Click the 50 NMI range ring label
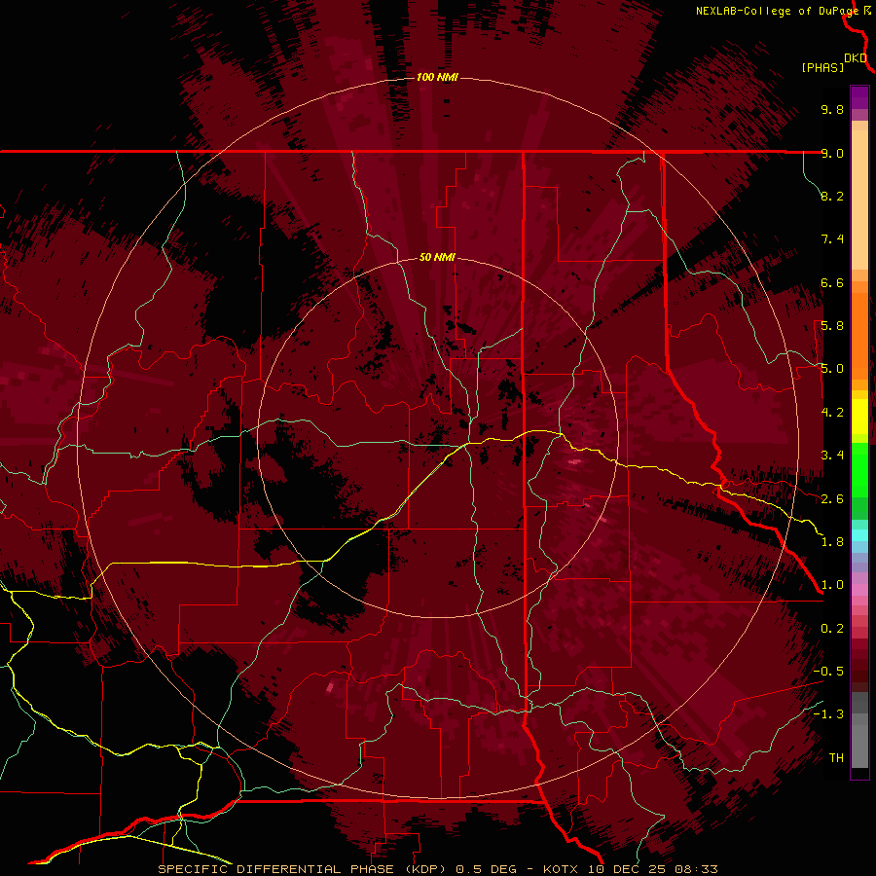Viewport: 876px width, 876px height. pos(437,257)
